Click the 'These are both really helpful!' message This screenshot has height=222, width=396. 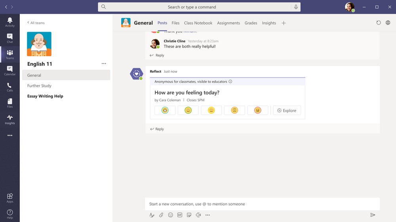(190, 46)
